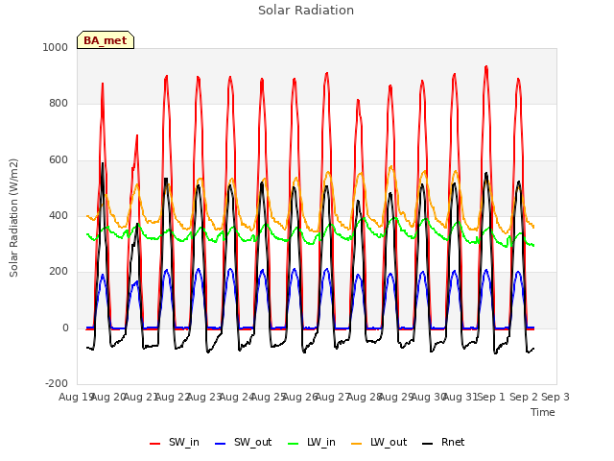
Task: Toggle SW_in series in the legend
Action: (175, 442)
